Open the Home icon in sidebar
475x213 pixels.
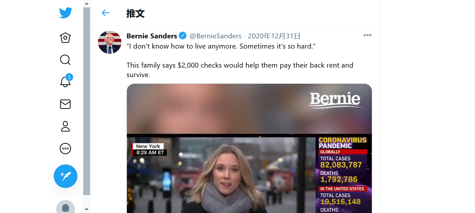click(x=65, y=38)
